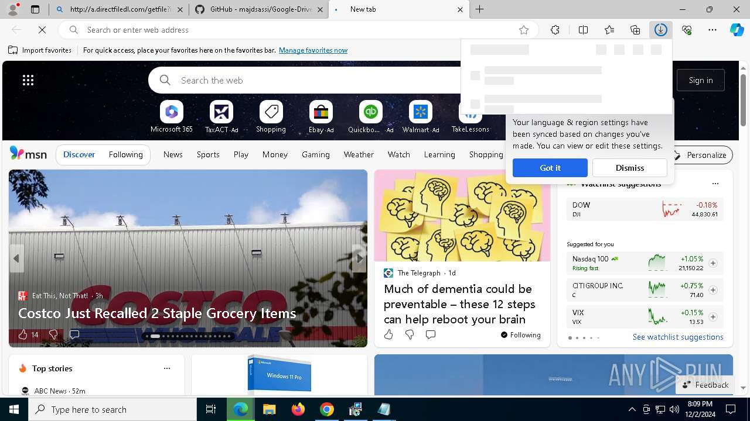Open Walmart ad quick link
This screenshot has width=750, height=421.
pyautogui.click(x=420, y=117)
